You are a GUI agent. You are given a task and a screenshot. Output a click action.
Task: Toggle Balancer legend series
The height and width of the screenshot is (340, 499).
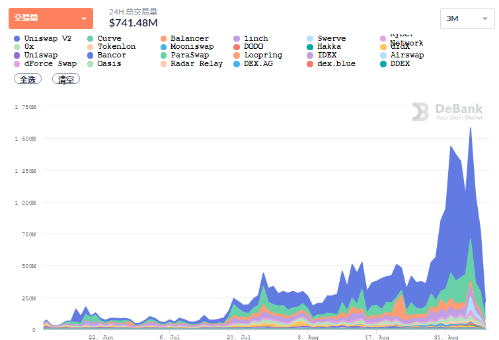pos(185,38)
